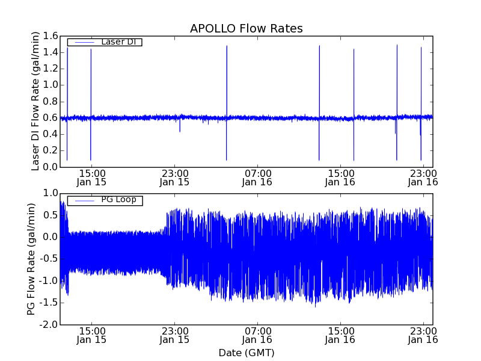Click the 0.4 tick on Laser DI axis
The height and width of the screenshot is (361, 481).
click(x=51, y=134)
